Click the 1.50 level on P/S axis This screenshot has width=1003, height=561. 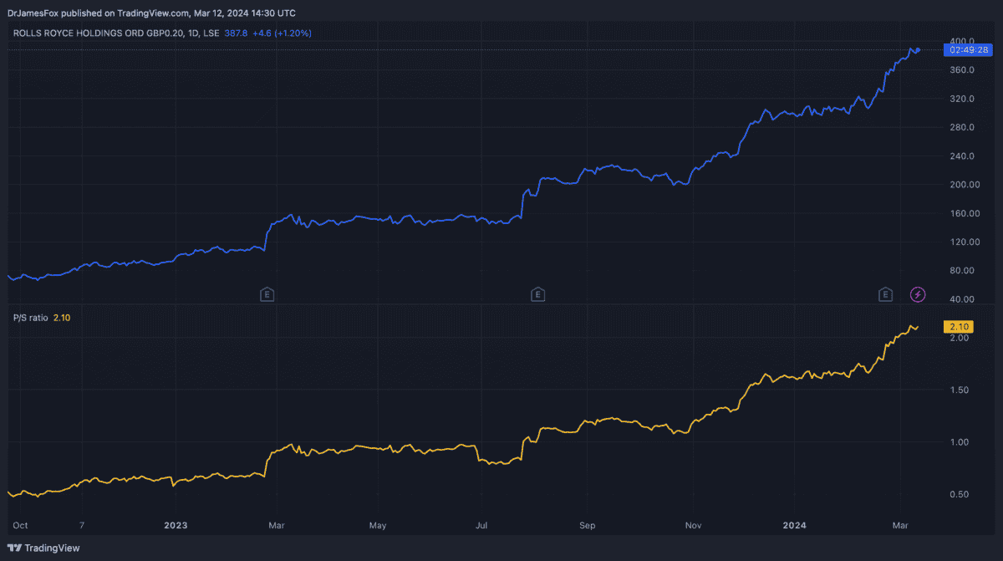point(959,390)
